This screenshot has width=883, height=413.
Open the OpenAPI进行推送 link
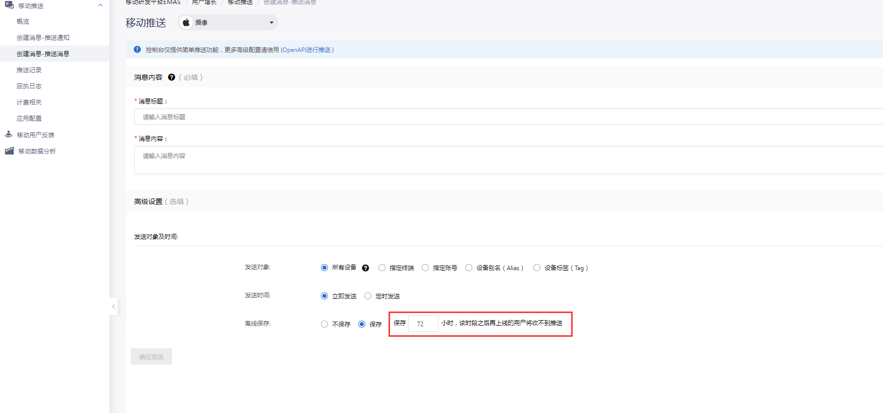(x=307, y=50)
